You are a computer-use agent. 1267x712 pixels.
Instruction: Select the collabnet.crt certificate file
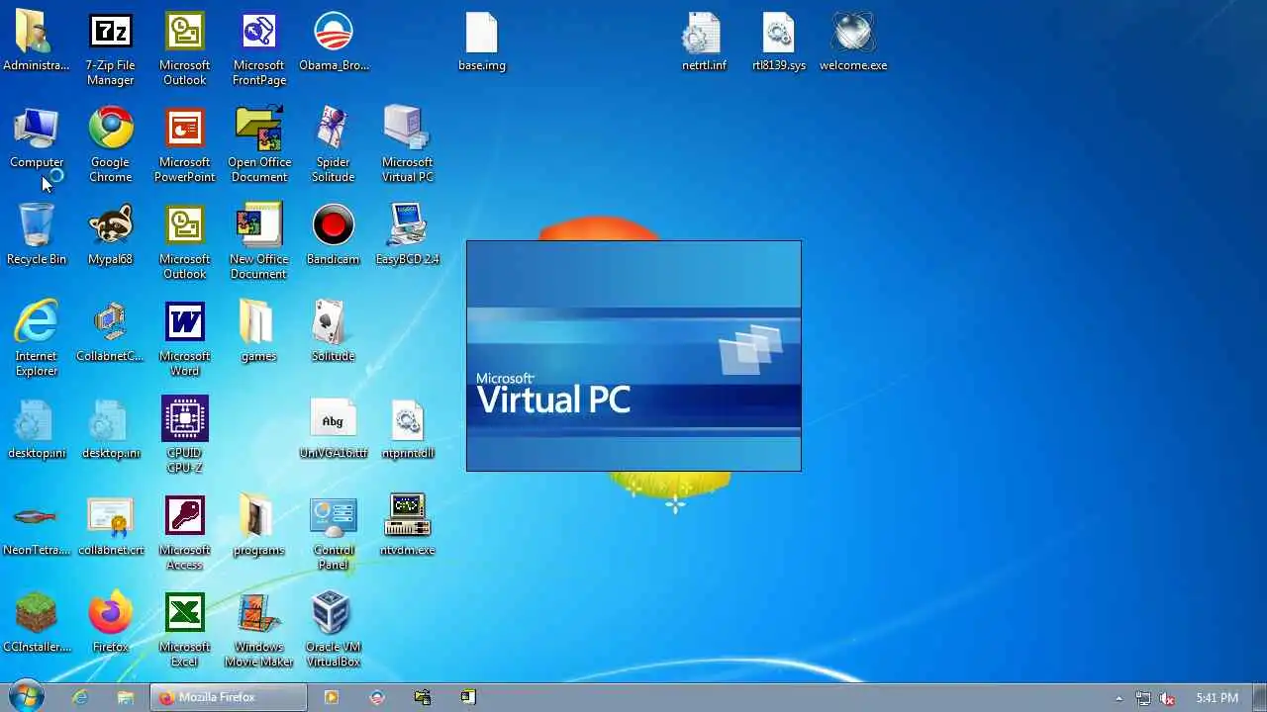[110, 526]
